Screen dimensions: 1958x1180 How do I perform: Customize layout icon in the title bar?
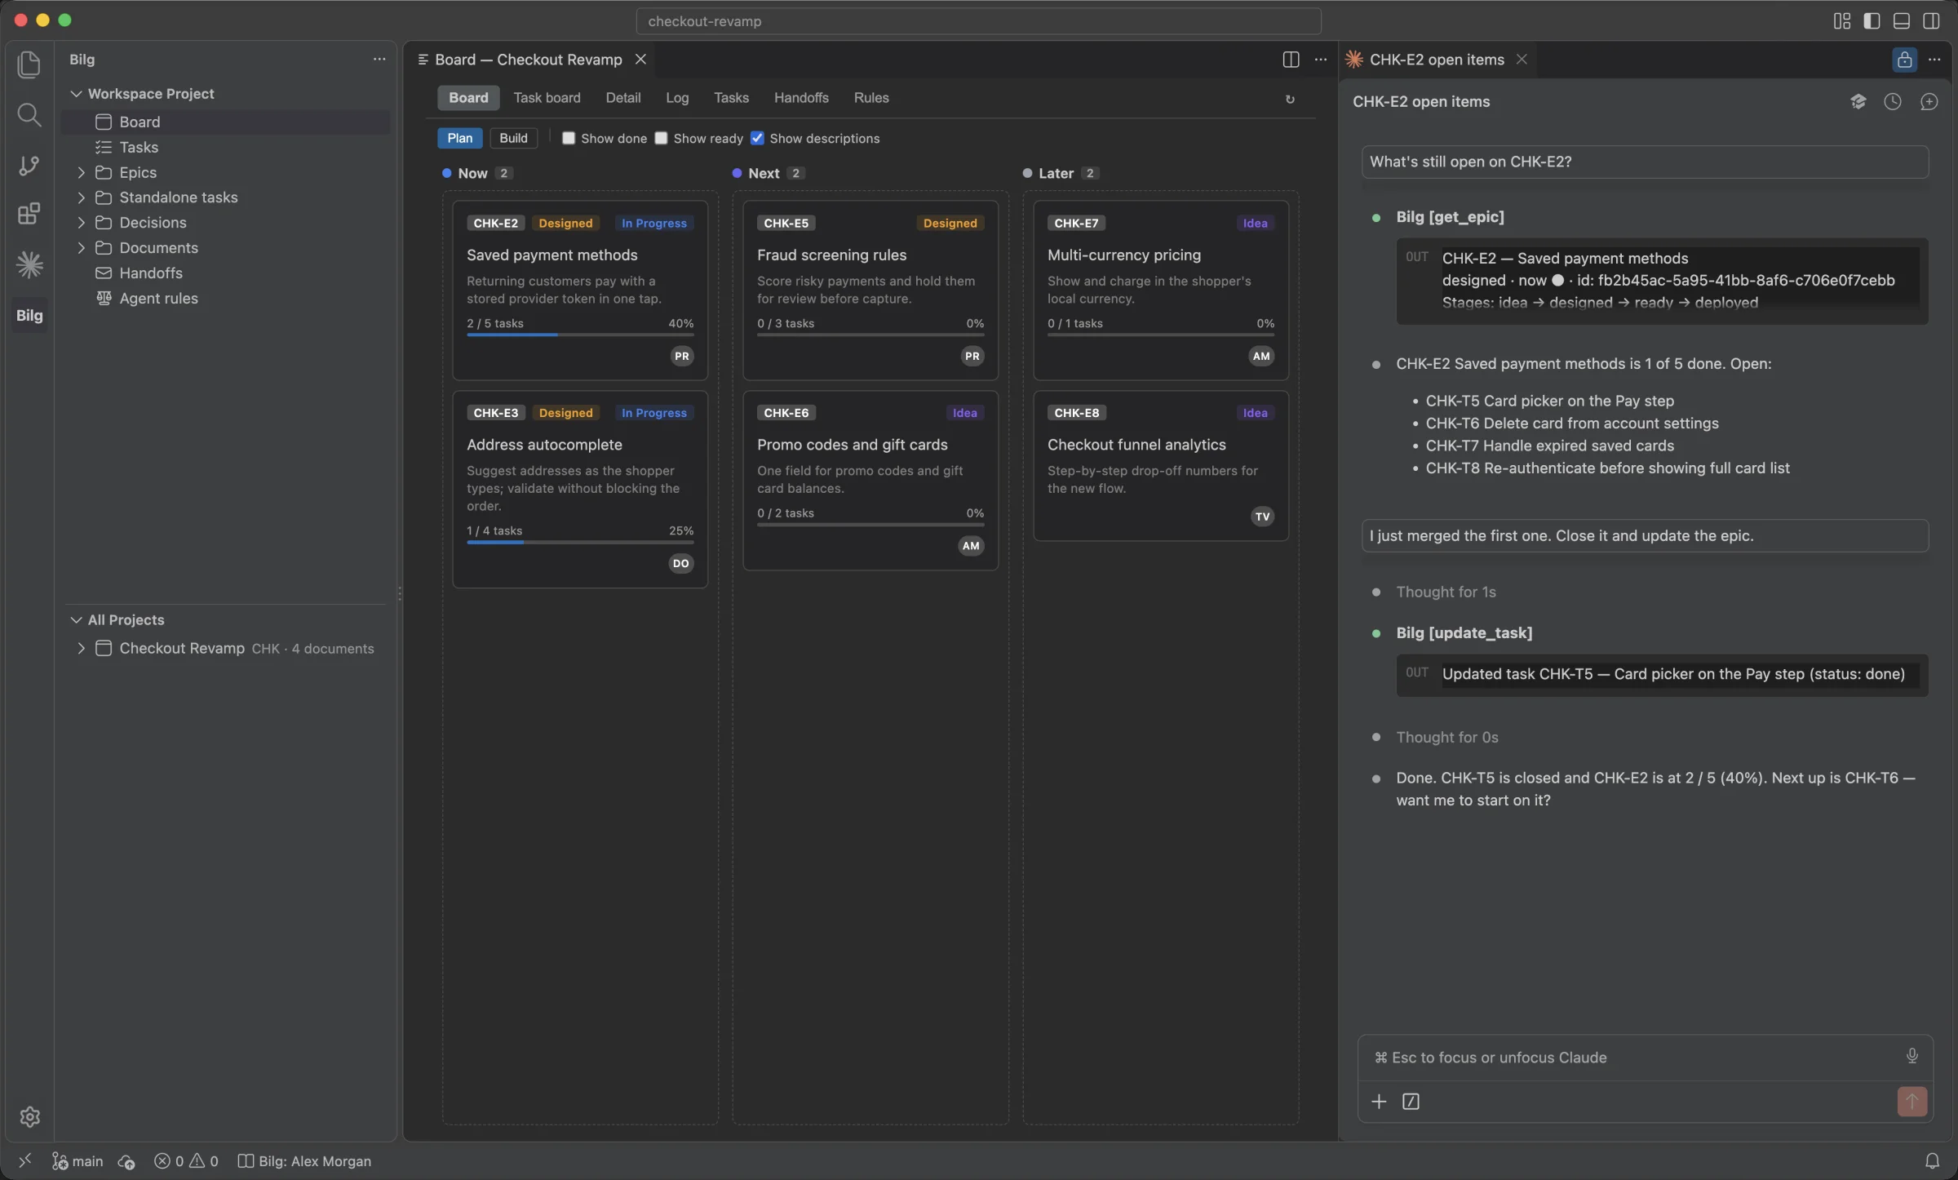[1841, 21]
